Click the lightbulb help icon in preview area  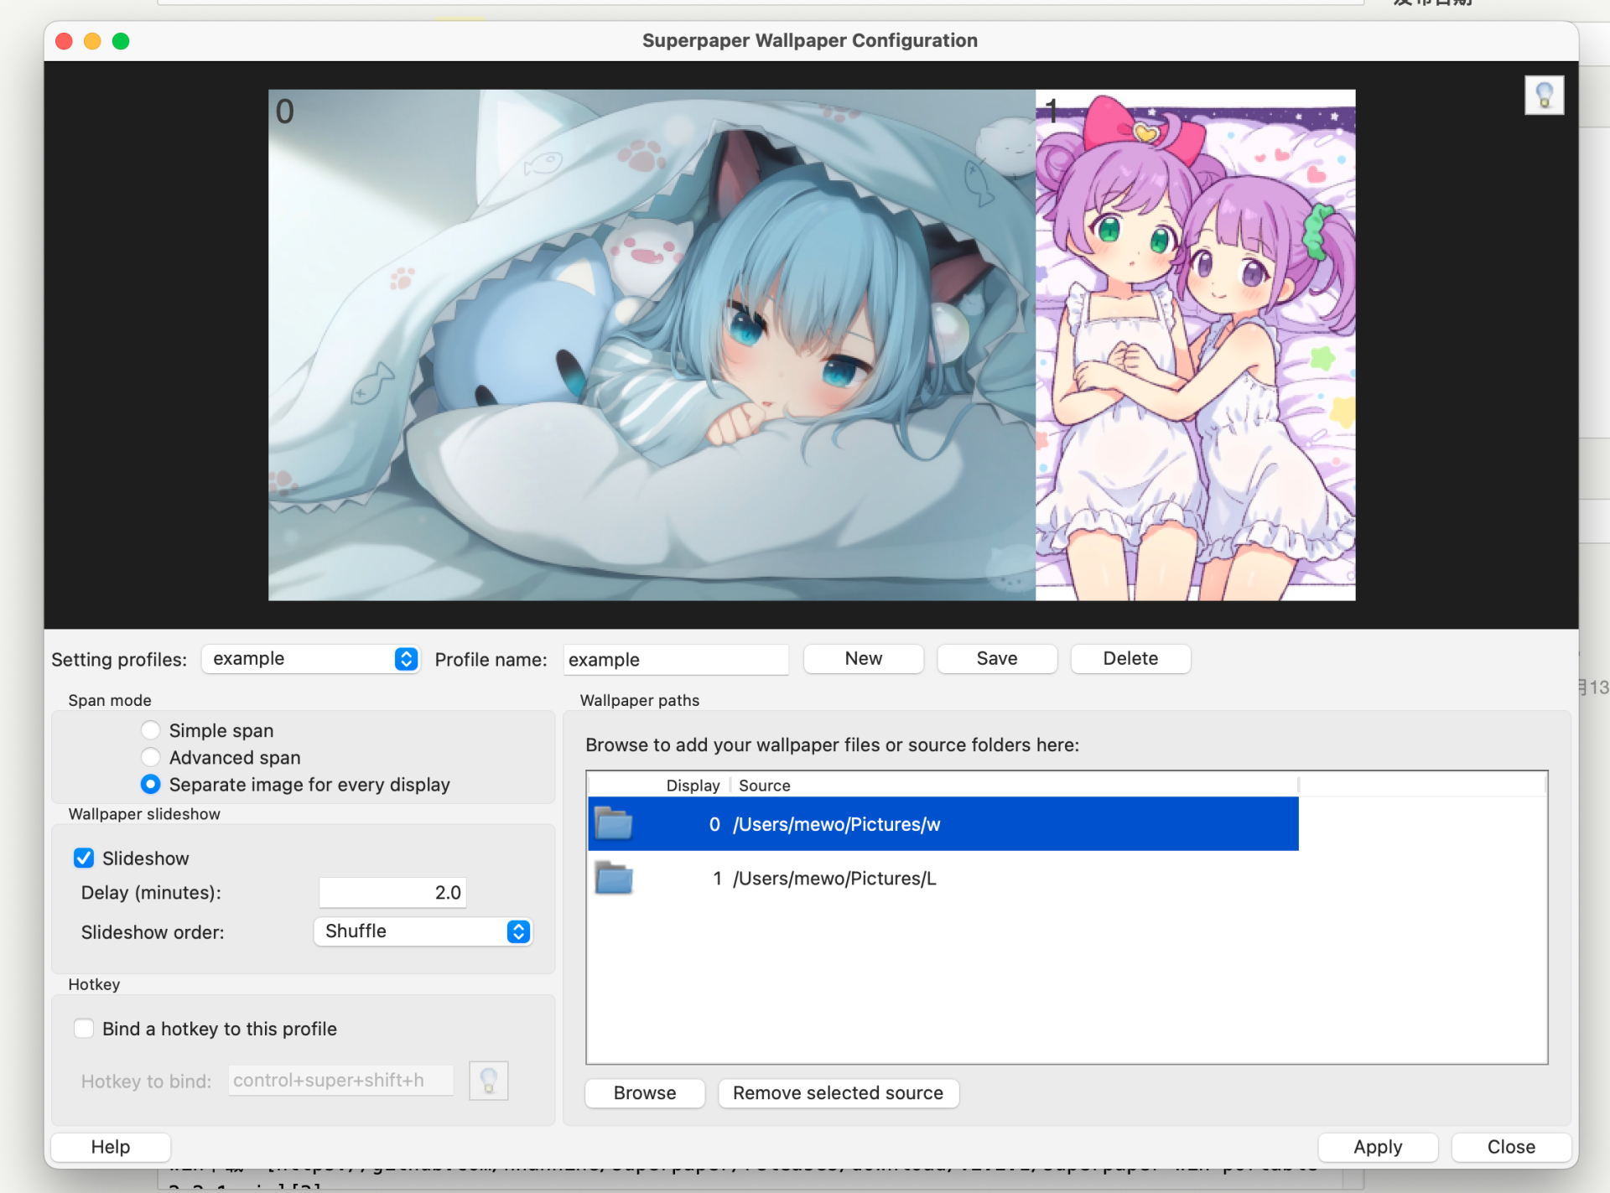(x=1544, y=95)
